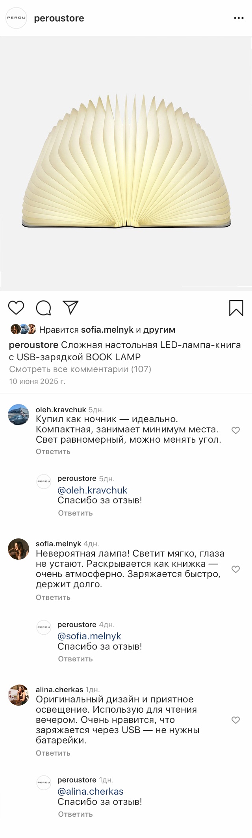Like sofia.melnyk's comment
Screen dimensions: 252x838
(235, 569)
